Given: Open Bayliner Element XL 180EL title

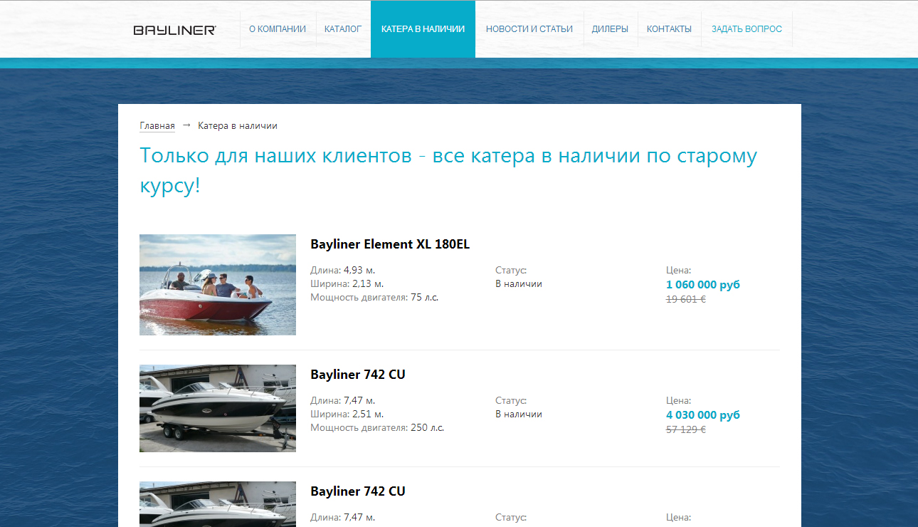Looking at the screenshot, I should point(390,244).
